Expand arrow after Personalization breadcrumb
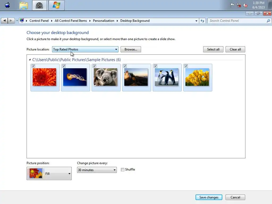The image size is (272, 204). click(x=117, y=21)
